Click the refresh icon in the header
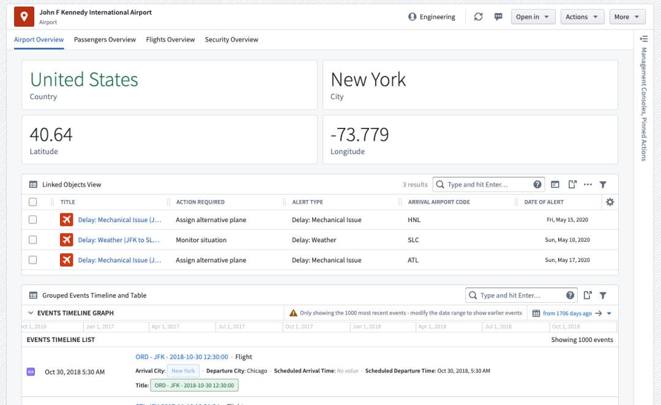The height and width of the screenshot is (405, 661). 479,17
